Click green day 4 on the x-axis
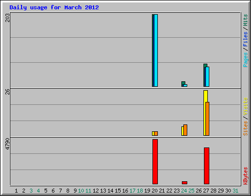This screenshot has width=251, height=196. (x=38, y=191)
